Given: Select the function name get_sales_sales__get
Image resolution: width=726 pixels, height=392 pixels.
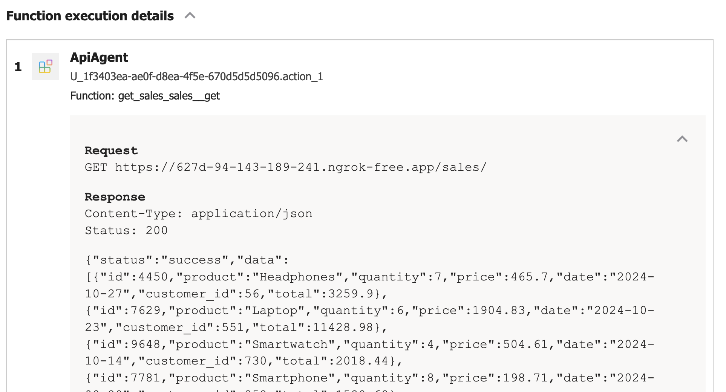Looking at the screenshot, I should (x=168, y=96).
